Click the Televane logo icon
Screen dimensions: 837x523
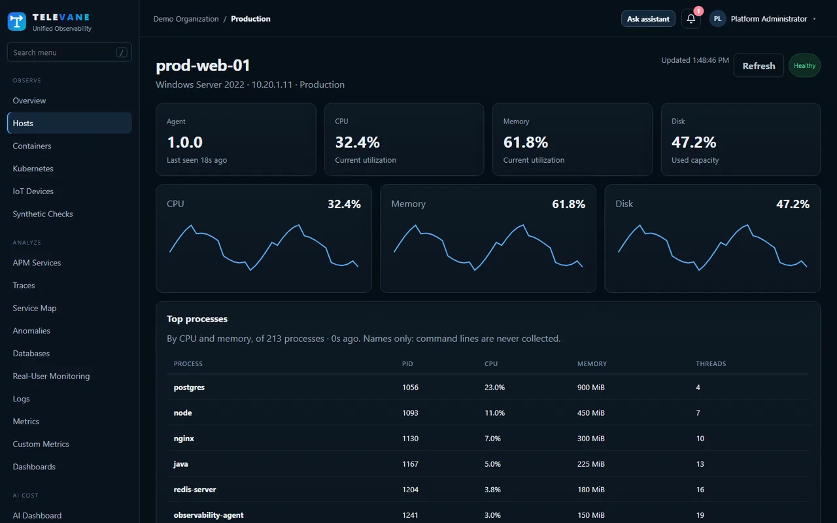coord(17,22)
